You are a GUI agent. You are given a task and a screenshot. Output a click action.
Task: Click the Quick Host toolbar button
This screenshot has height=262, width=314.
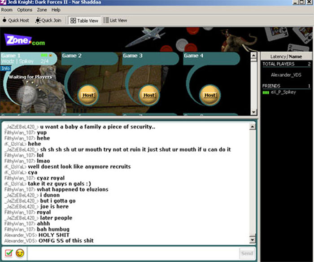click(x=16, y=20)
